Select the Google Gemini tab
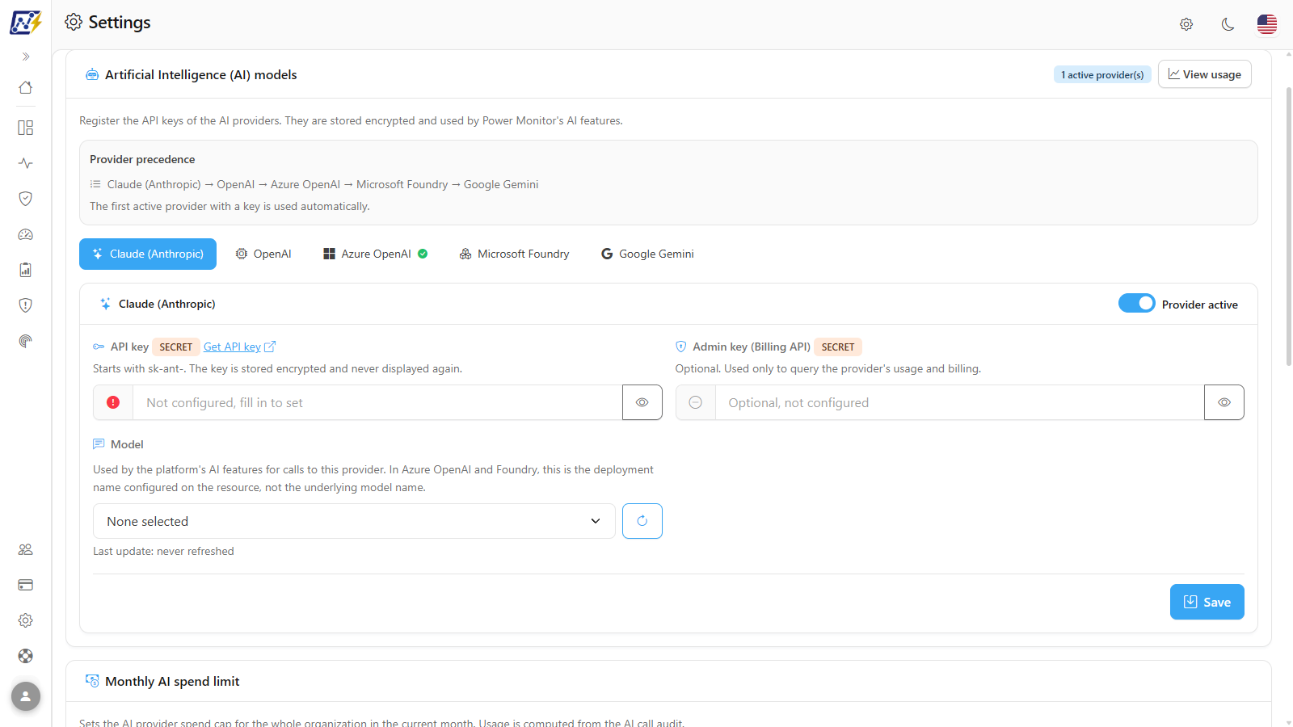This screenshot has height=727, width=1293. click(648, 254)
